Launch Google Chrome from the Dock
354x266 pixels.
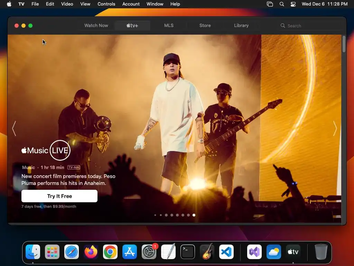coord(110,252)
